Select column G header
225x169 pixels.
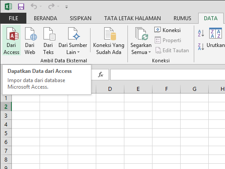pos(194,89)
